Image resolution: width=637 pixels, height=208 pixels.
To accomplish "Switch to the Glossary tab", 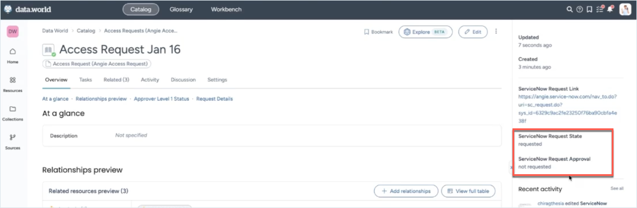I will point(181,9).
